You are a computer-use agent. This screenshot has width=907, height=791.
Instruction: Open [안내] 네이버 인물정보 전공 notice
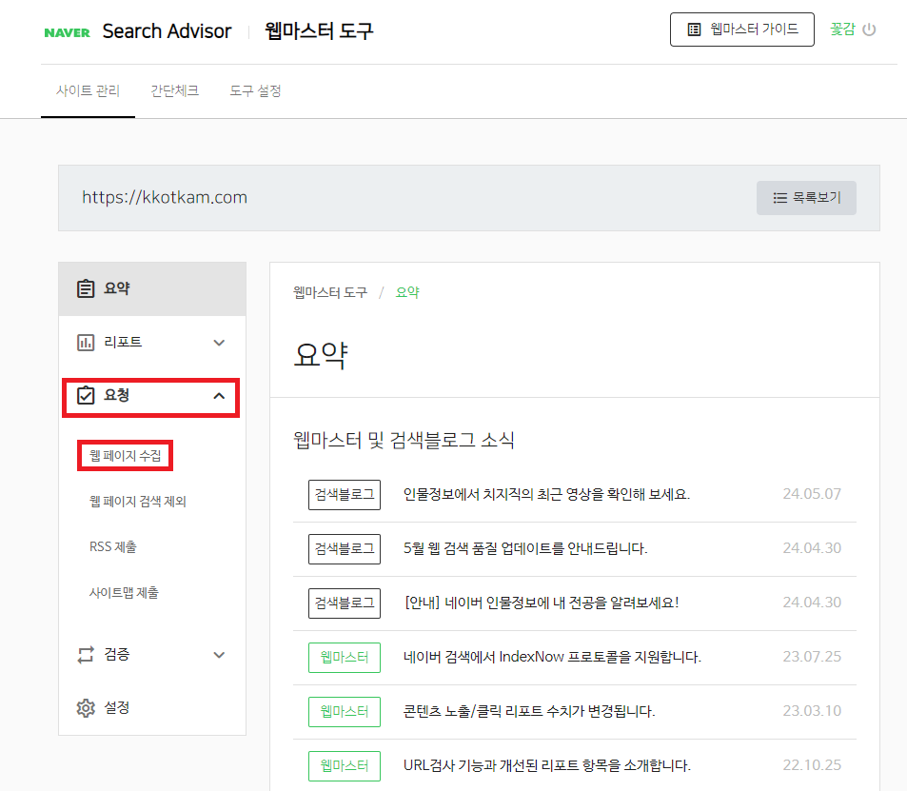click(542, 603)
